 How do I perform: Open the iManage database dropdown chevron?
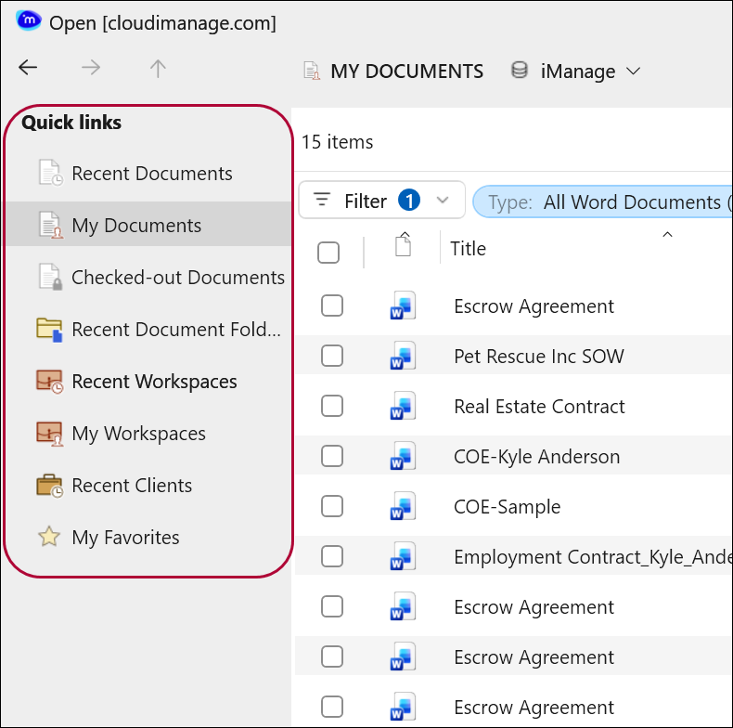click(634, 71)
